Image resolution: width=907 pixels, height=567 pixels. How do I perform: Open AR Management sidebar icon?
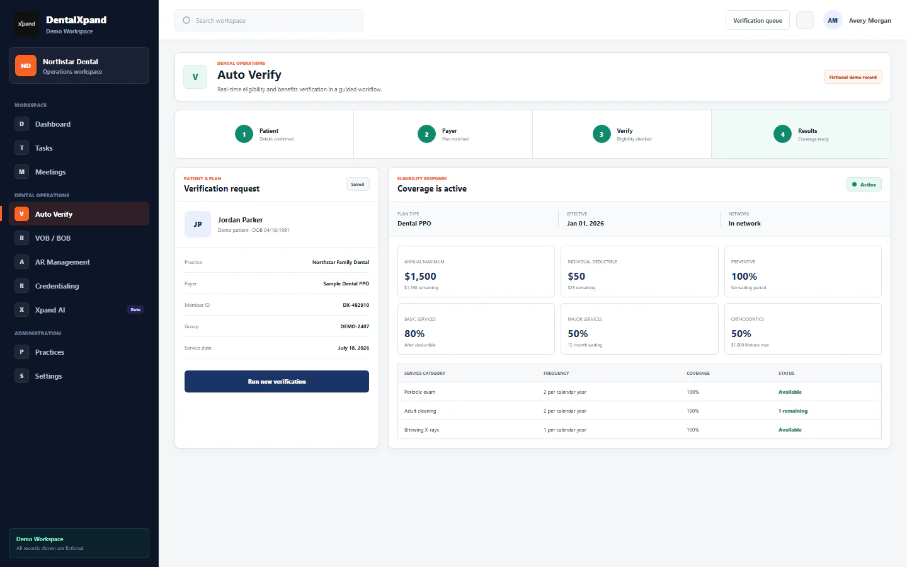coord(21,262)
